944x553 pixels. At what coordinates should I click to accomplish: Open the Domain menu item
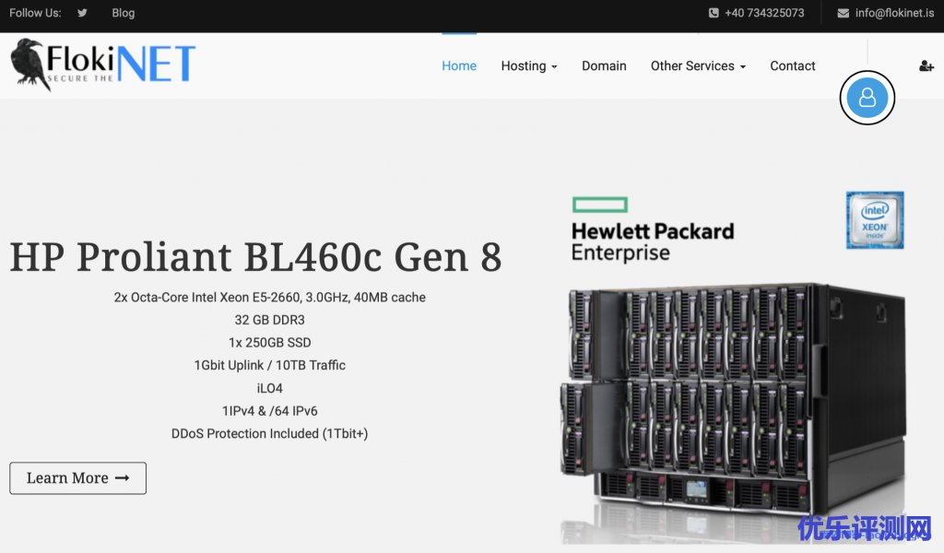pos(604,65)
